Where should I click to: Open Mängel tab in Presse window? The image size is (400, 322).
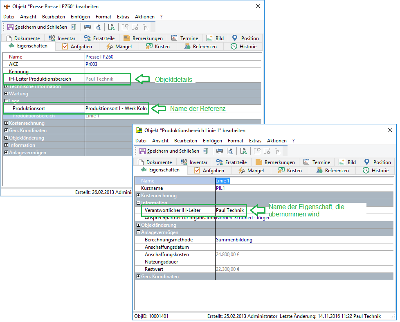coord(119,46)
